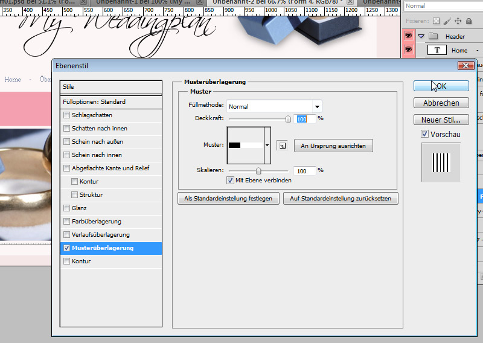Click the lock position move icon
The width and height of the screenshot is (483, 343).
[x=458, y=21]
